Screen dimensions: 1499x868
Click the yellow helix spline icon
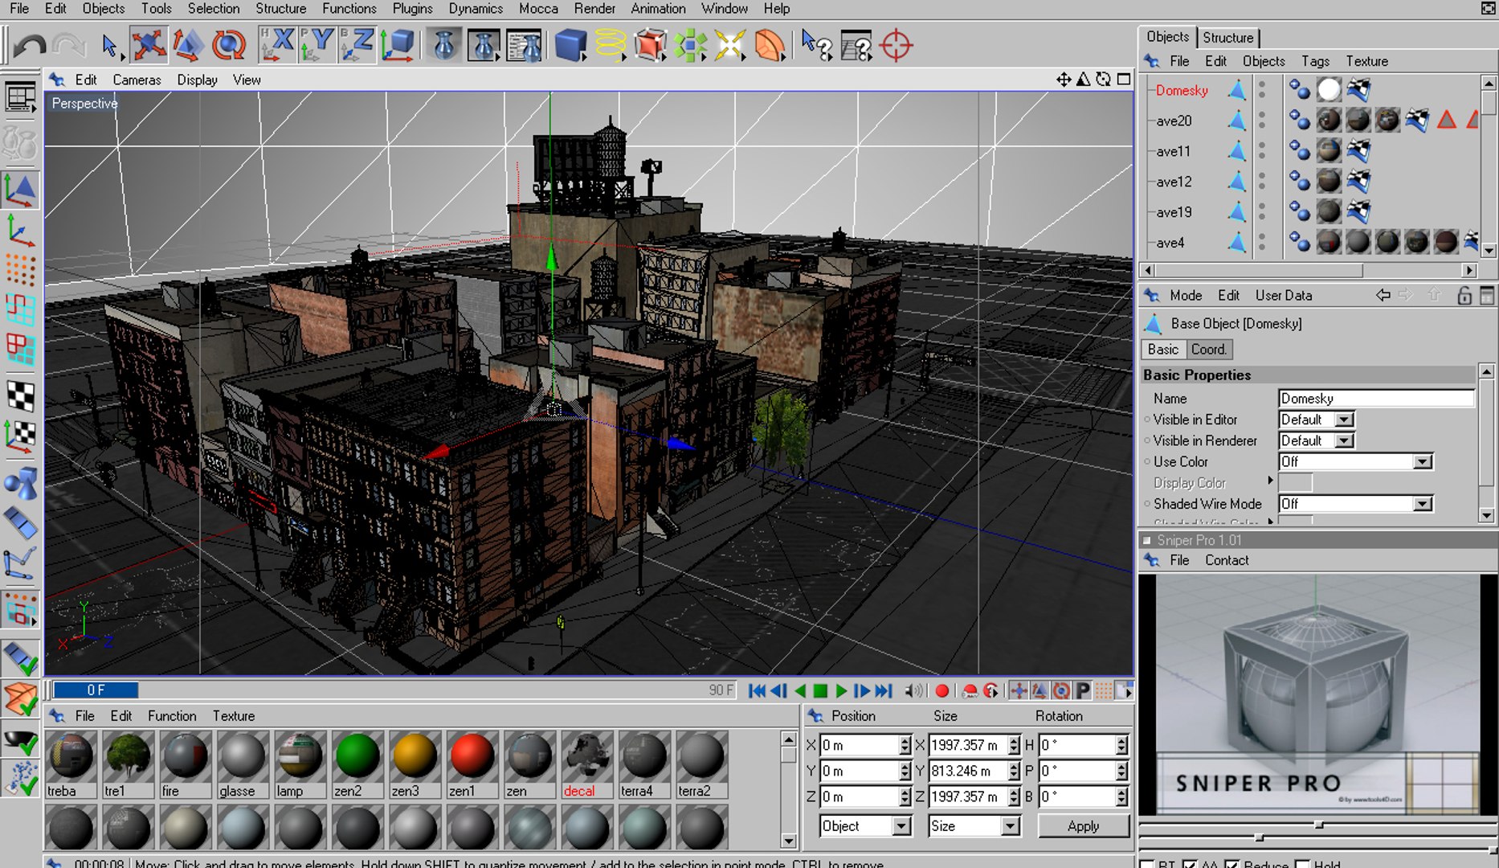(x=611, y=45)
